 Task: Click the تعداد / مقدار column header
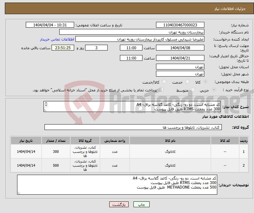(x=56, y=141)
